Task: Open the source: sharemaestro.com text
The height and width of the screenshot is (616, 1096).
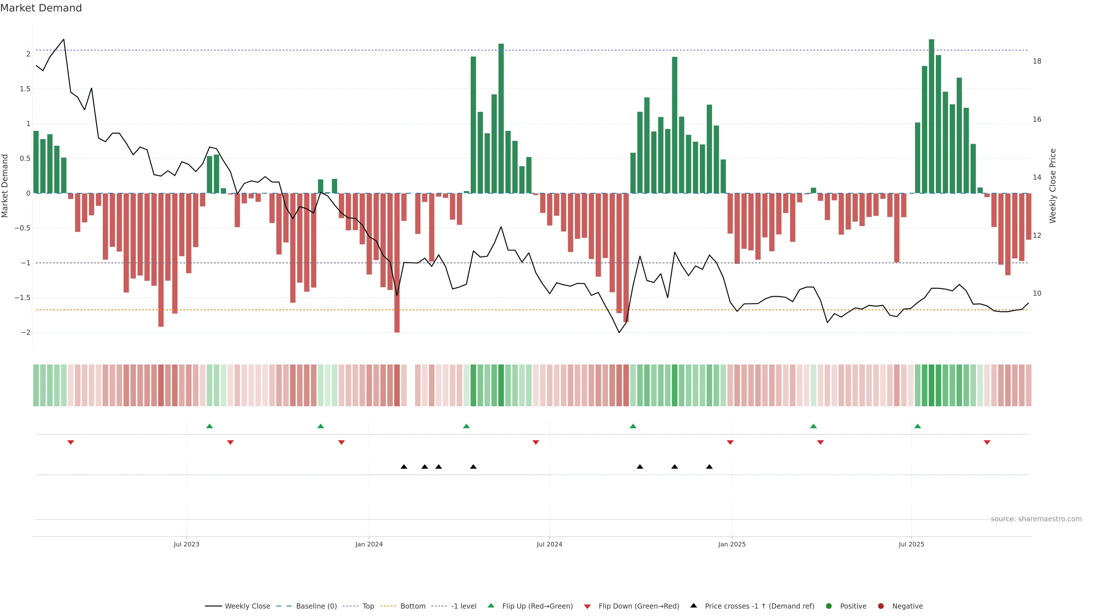Action: click(x=1036, y=519)
